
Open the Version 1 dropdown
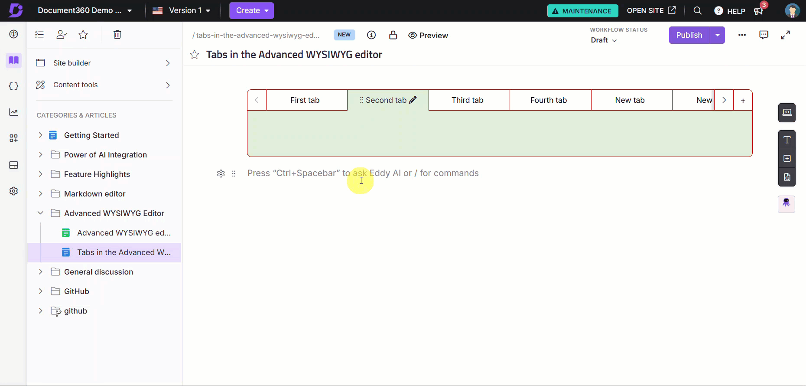pyautogui.click(x=182, y=10)
